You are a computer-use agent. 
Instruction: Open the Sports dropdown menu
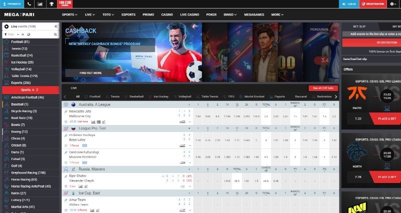70,15
